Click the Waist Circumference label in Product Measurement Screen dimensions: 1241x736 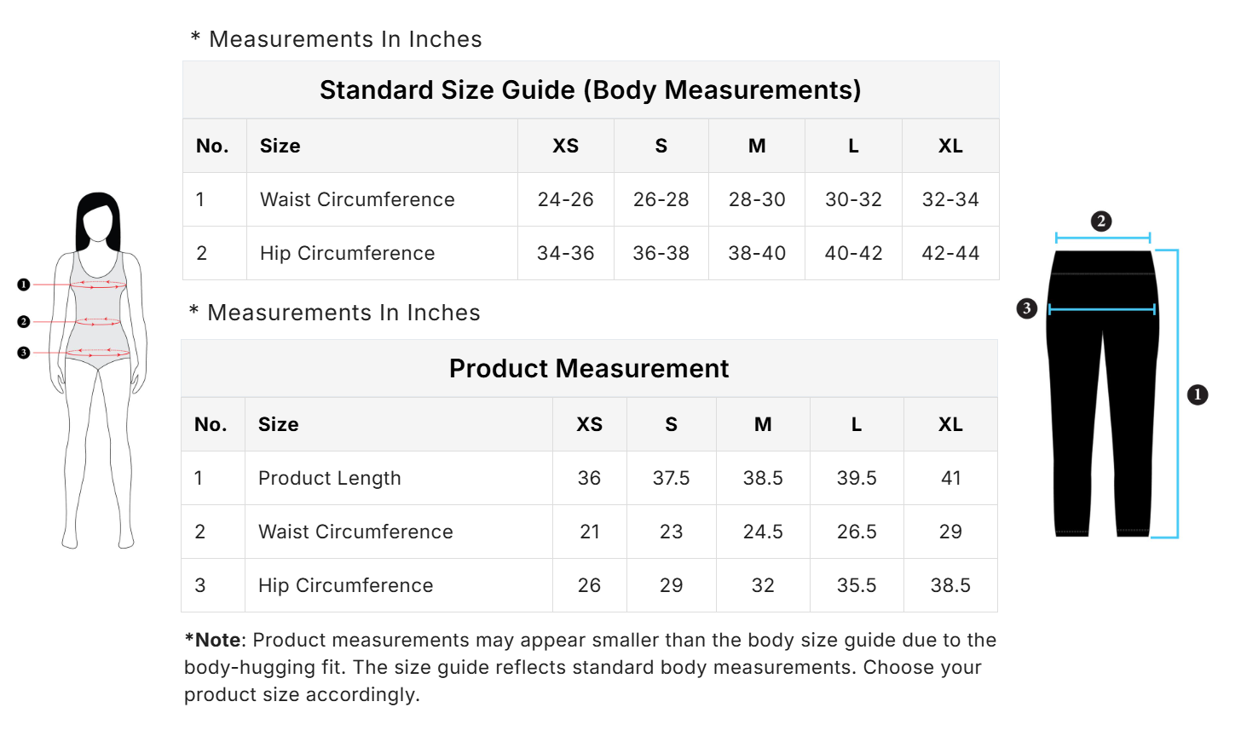[356, 532]
